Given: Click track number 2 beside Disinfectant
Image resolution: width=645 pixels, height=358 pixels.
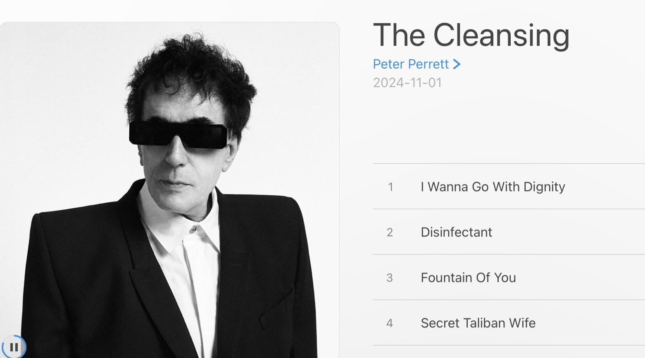Looking at the screenshot, I should coord(390,232).
